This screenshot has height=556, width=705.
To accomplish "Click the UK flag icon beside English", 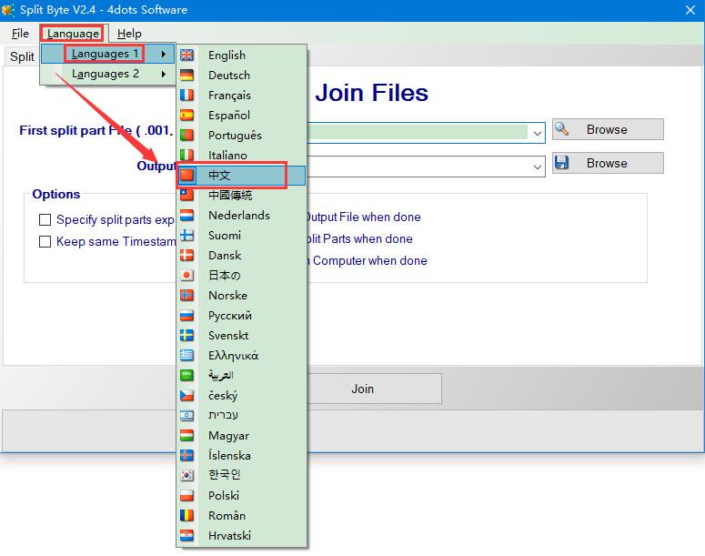I will [x=187, y=56].
